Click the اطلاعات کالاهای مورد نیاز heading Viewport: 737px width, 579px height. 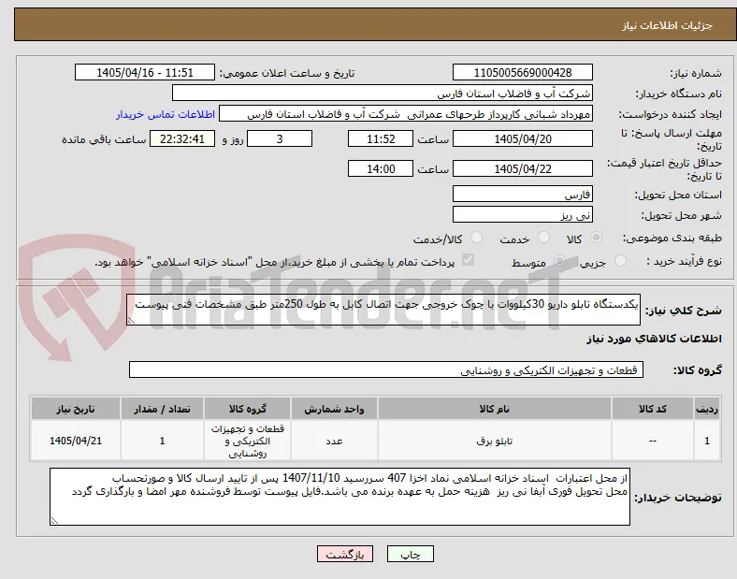click(x=654, y=339)
